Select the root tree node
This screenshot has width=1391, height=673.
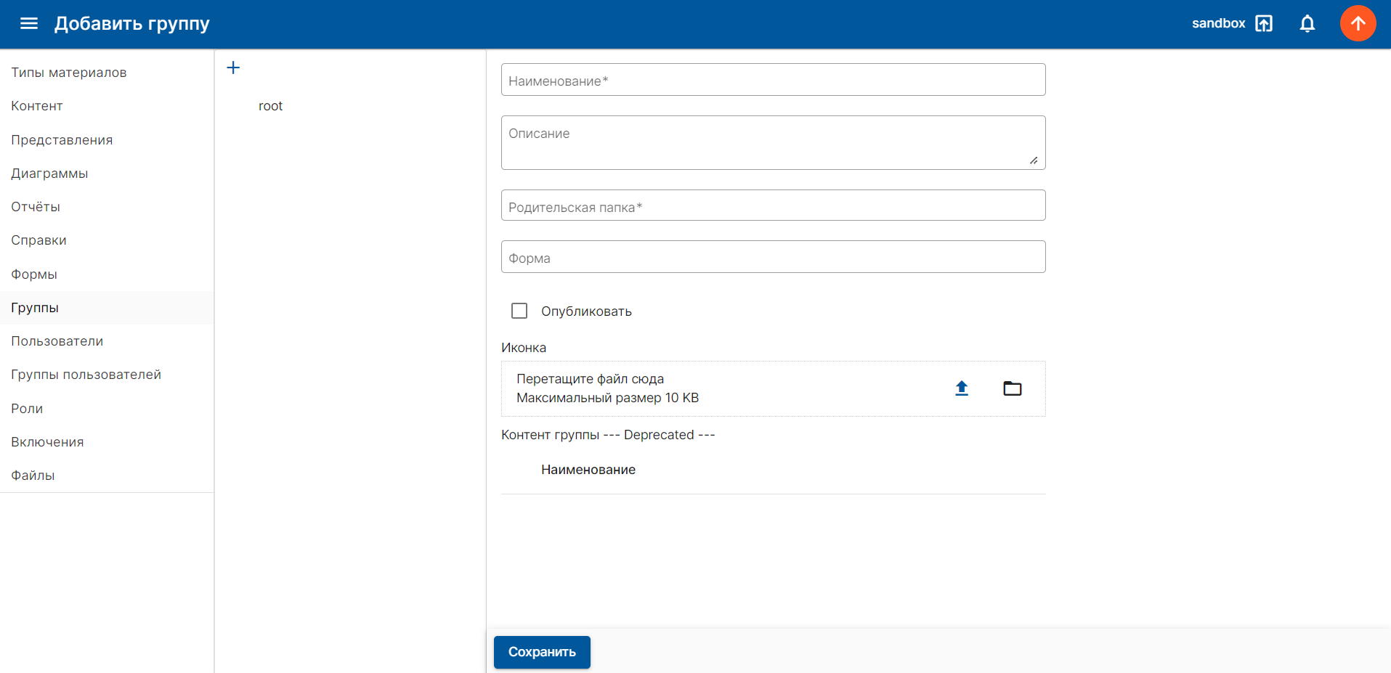tap(270, 106)
